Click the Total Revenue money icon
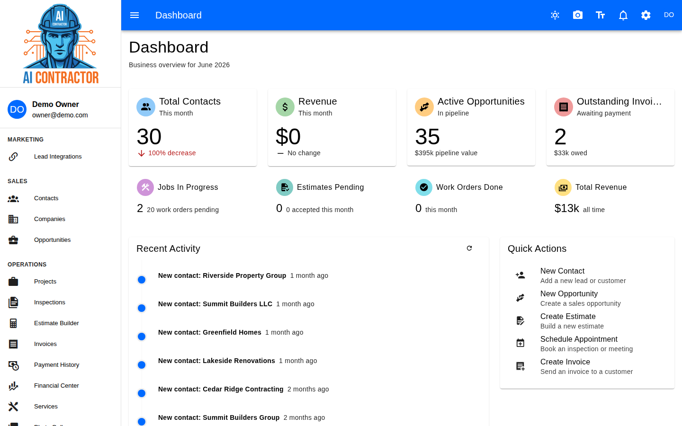Screen dimensions: 682x426 coord(563,187)
